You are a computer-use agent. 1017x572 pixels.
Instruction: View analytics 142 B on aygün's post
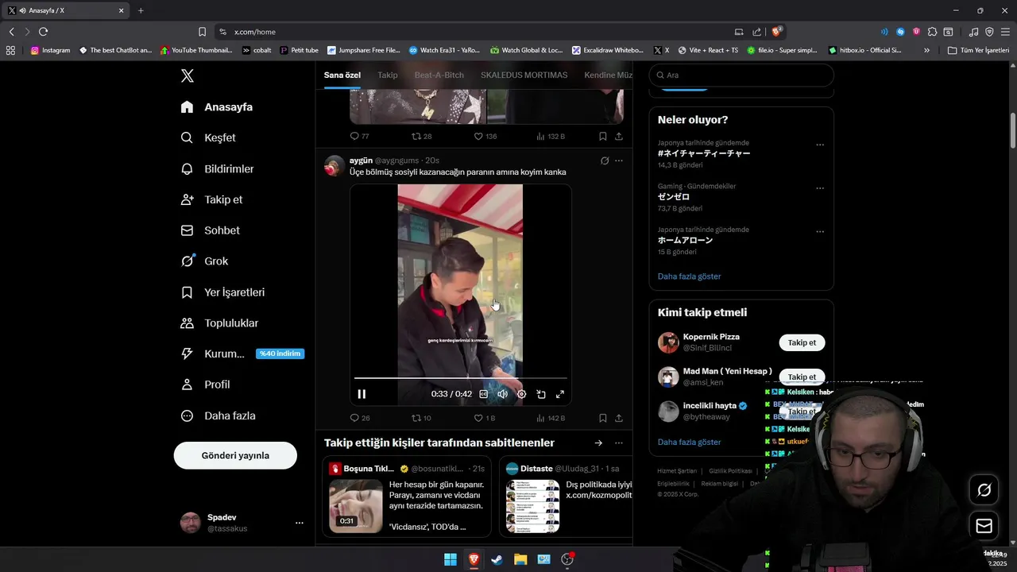pyautogui.click(x=551, y=418)
